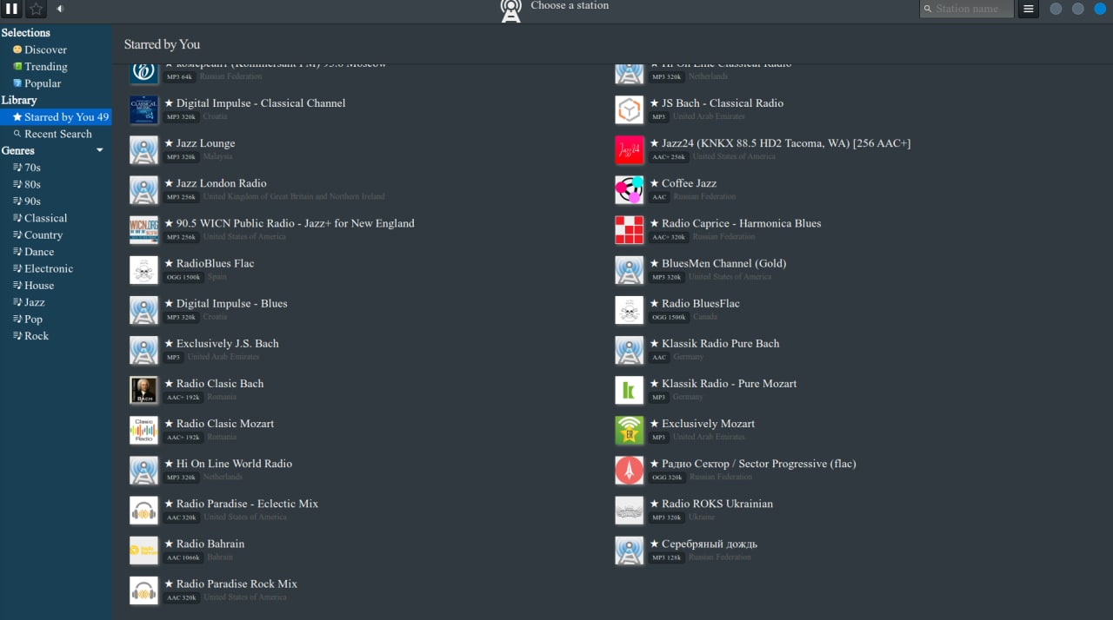Click RadioBlues Flac skull icon
The width and height of the screenshot is (1113, 620).
[x=144, y=270]
